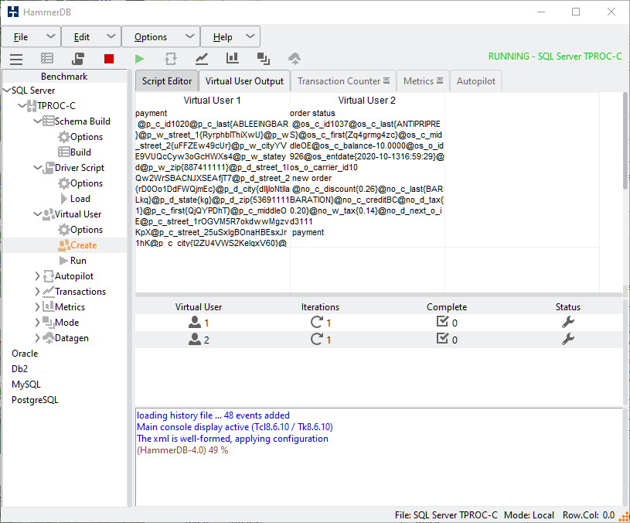
Task: Click the 'Mode: Local' status bar text
Action: (529, 515)
